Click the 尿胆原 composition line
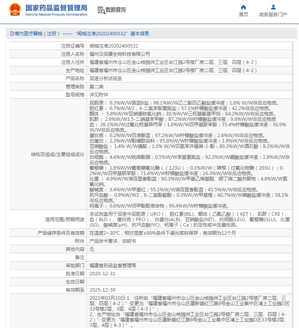The height and width of the screenshot is (328, 299). pyautogui.click(x=184, y=103)
